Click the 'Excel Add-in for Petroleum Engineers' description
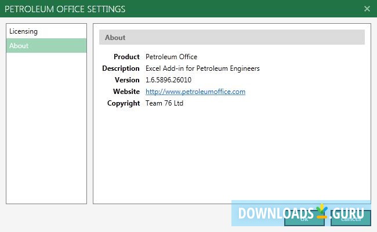Image resolution: width=377 pixels, height=232 pixels. pos(202,68)
